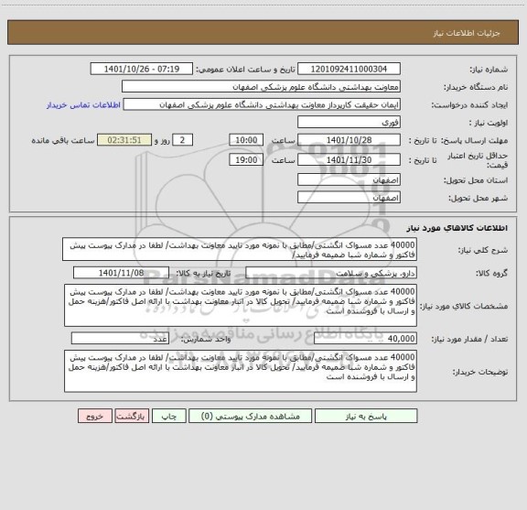Screen dimensions: 527x510
Task: Click the شرح کلی نیاز text box
Action: [240, 249]
